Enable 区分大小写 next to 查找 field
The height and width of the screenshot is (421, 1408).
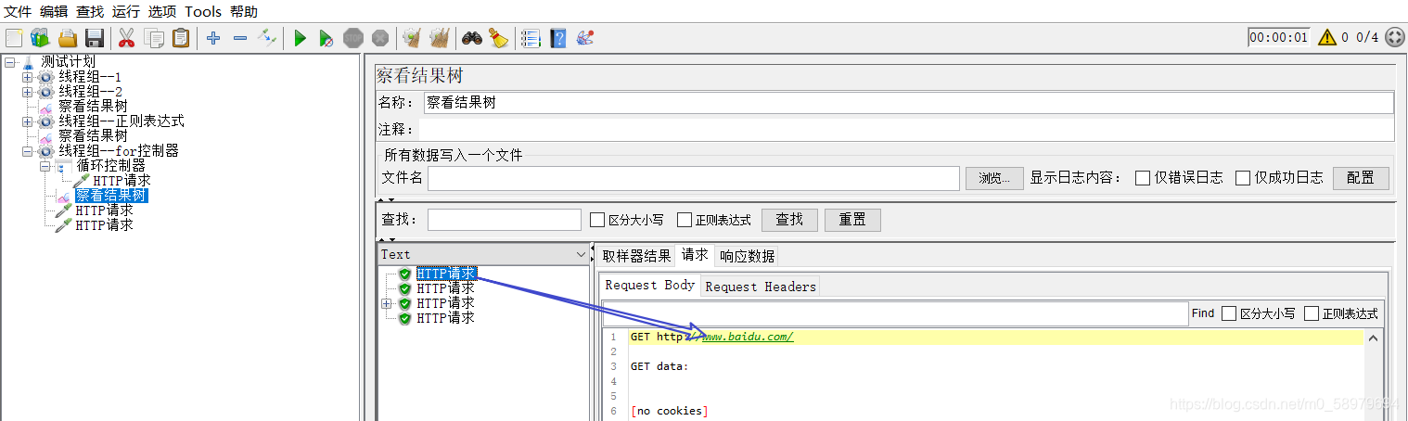tap(597, 220)
